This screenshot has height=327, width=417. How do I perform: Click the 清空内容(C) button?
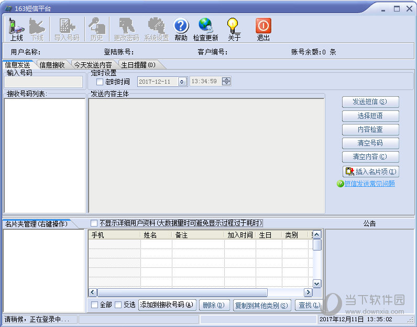coord(370,157)
